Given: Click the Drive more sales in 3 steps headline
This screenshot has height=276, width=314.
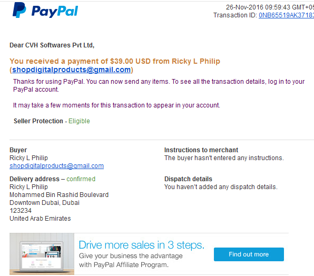Looking at the screenshot, I should pyautogui.click(x=141, y=245).
